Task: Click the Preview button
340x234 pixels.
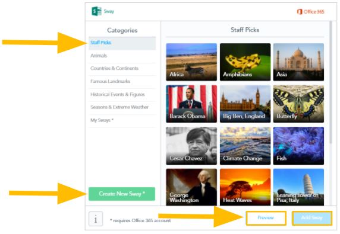Action: tap(266, 218)
